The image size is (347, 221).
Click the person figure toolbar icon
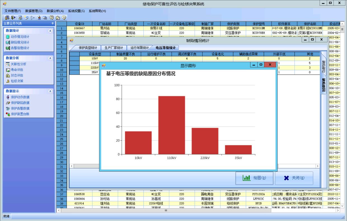click(39, 18)
